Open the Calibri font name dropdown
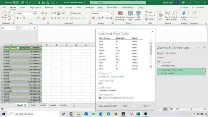The image size is (208, 117). [x=33, y=13]
